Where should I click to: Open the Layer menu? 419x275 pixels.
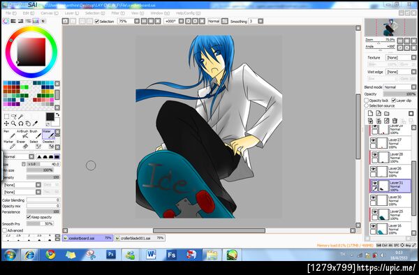[x=71, y=13]
